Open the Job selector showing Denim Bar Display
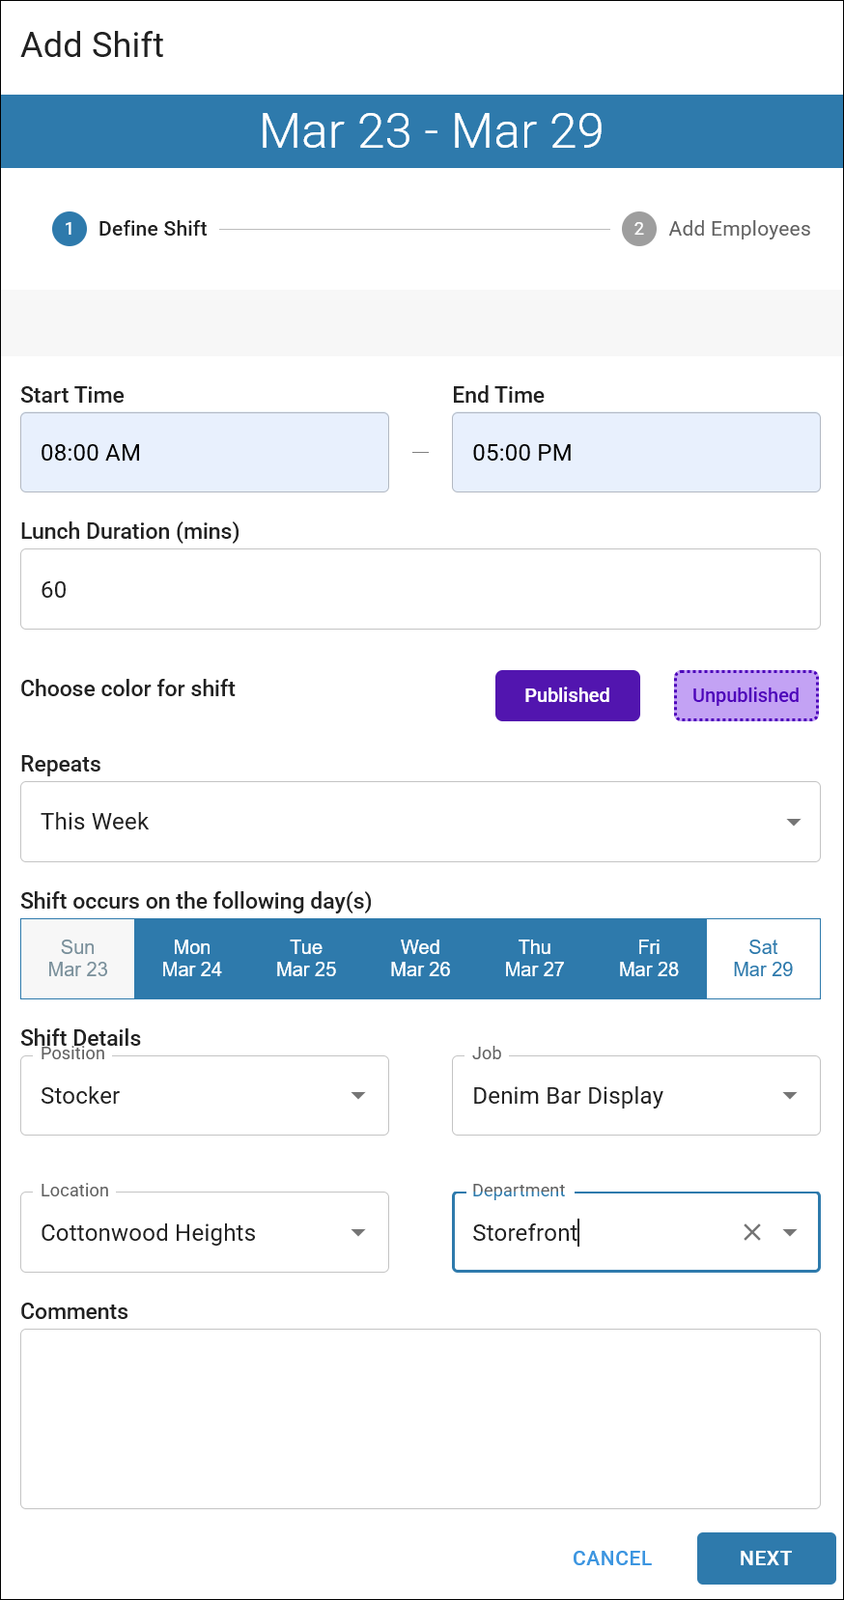The image size is (844, 1600). click(635, 1096)
